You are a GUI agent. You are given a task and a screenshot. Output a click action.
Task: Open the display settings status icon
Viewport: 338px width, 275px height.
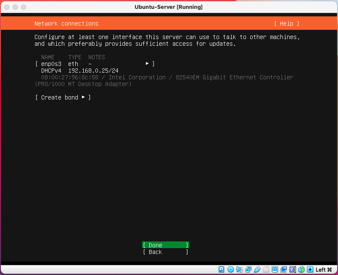(x=275, y=270)
